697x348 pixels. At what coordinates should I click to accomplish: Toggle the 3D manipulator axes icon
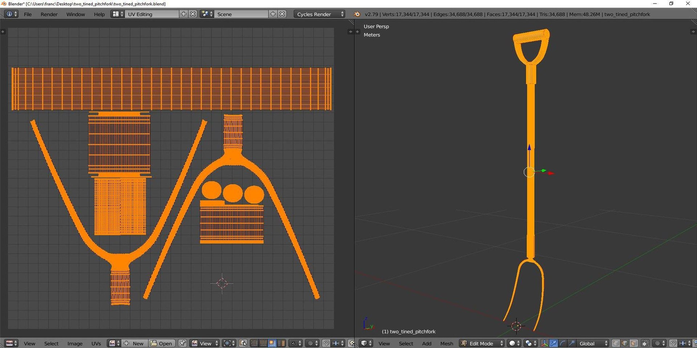coord(545,343)
